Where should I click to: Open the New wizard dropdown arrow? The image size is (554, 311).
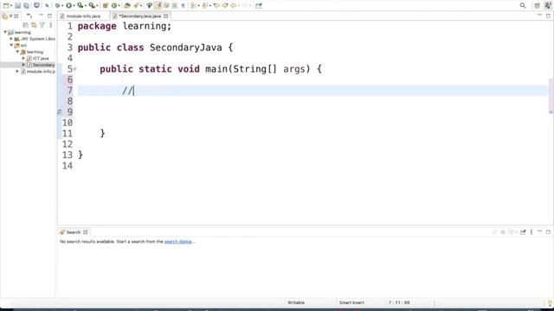tap(11, 6)
